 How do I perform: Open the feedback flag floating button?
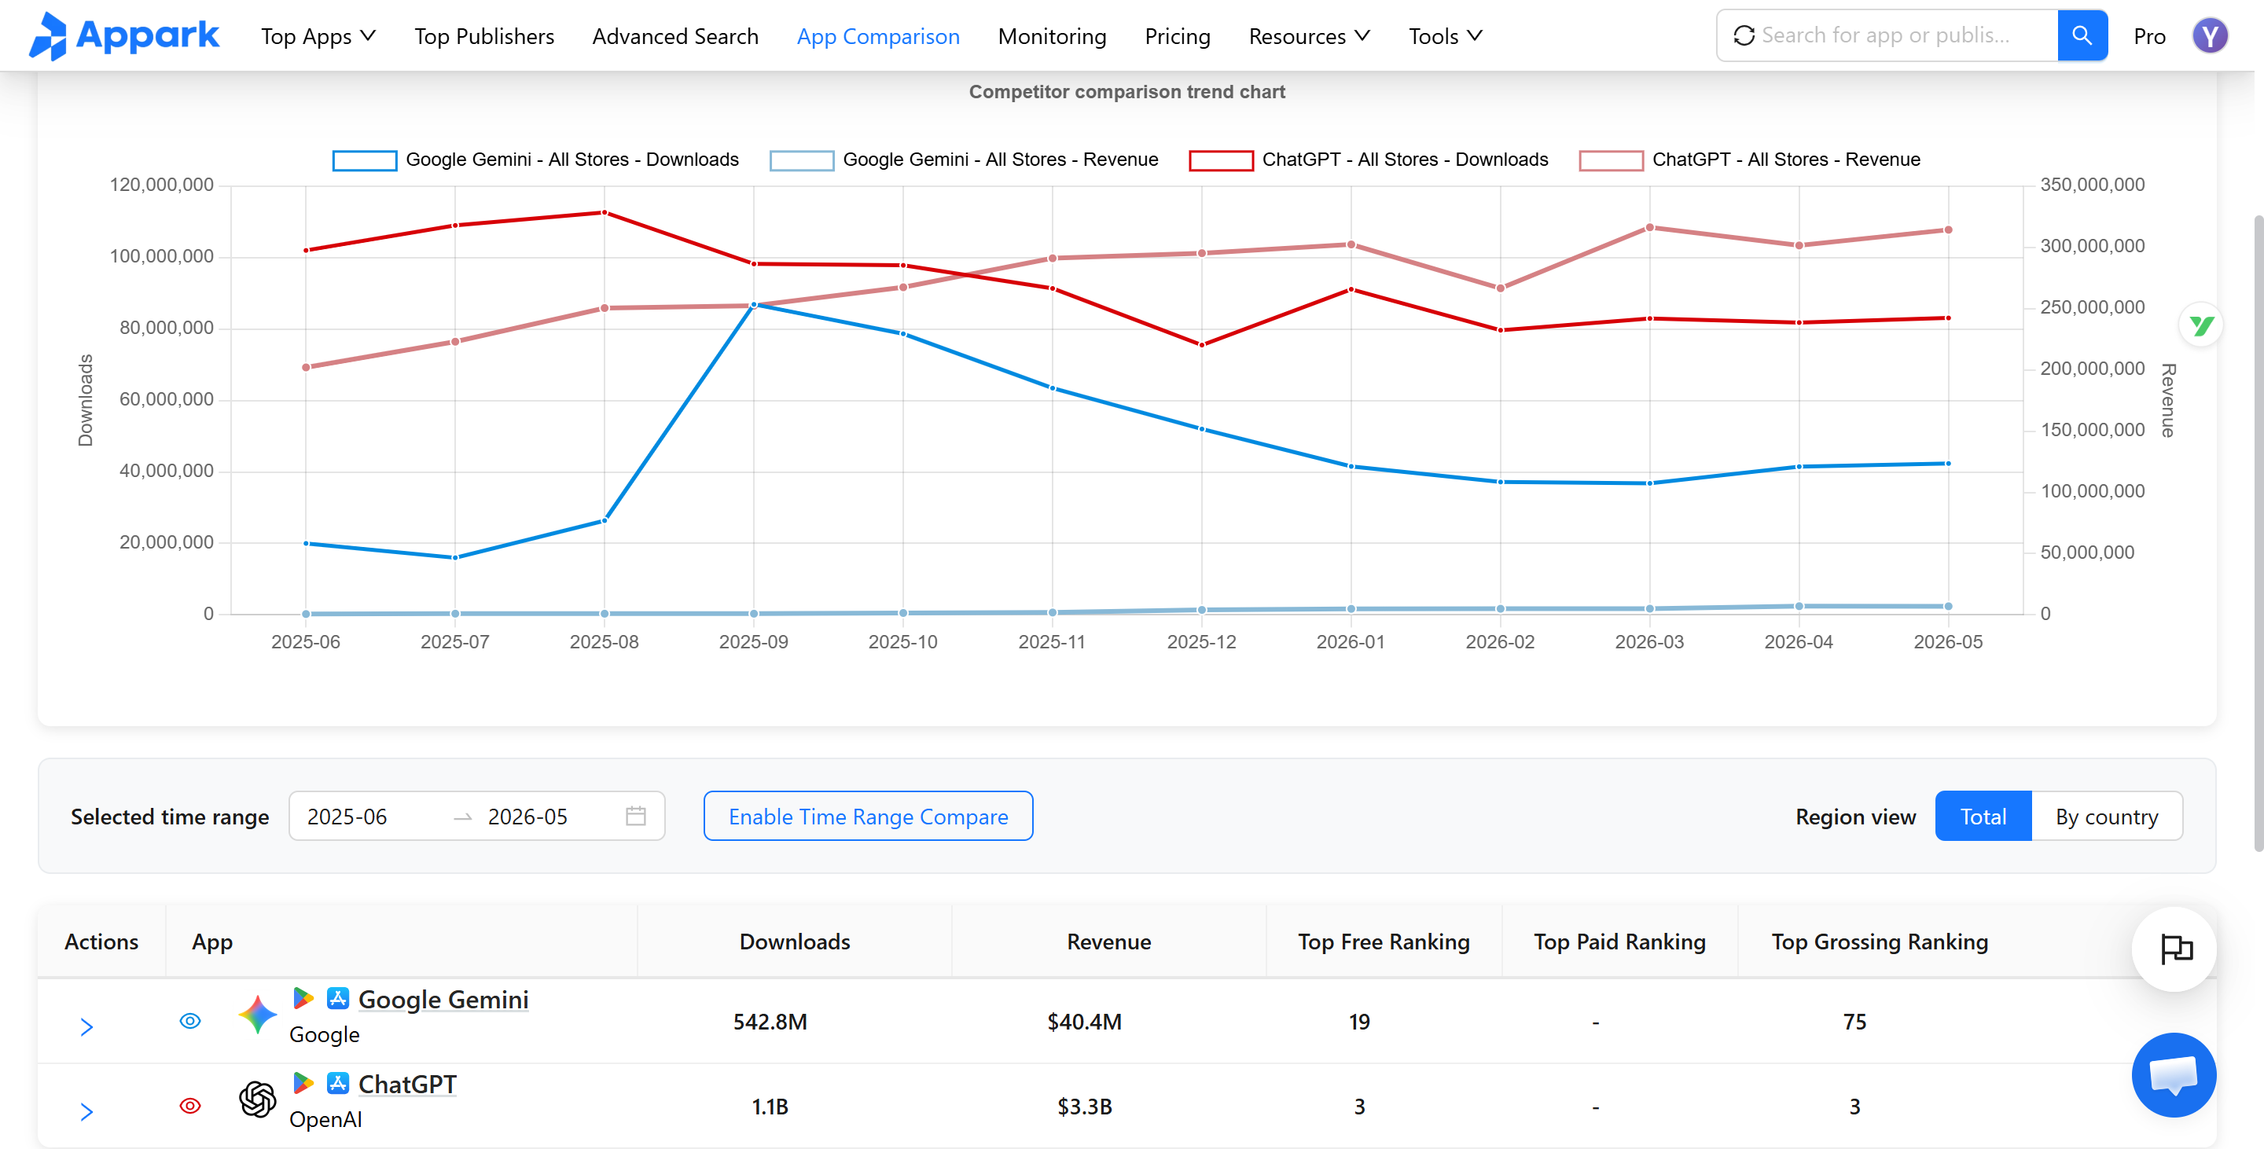pyautogui.click(x=2175, y=949)
